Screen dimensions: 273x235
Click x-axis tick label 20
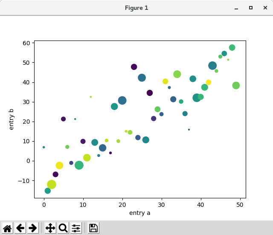pyautogui.click(x=122, y=205)
